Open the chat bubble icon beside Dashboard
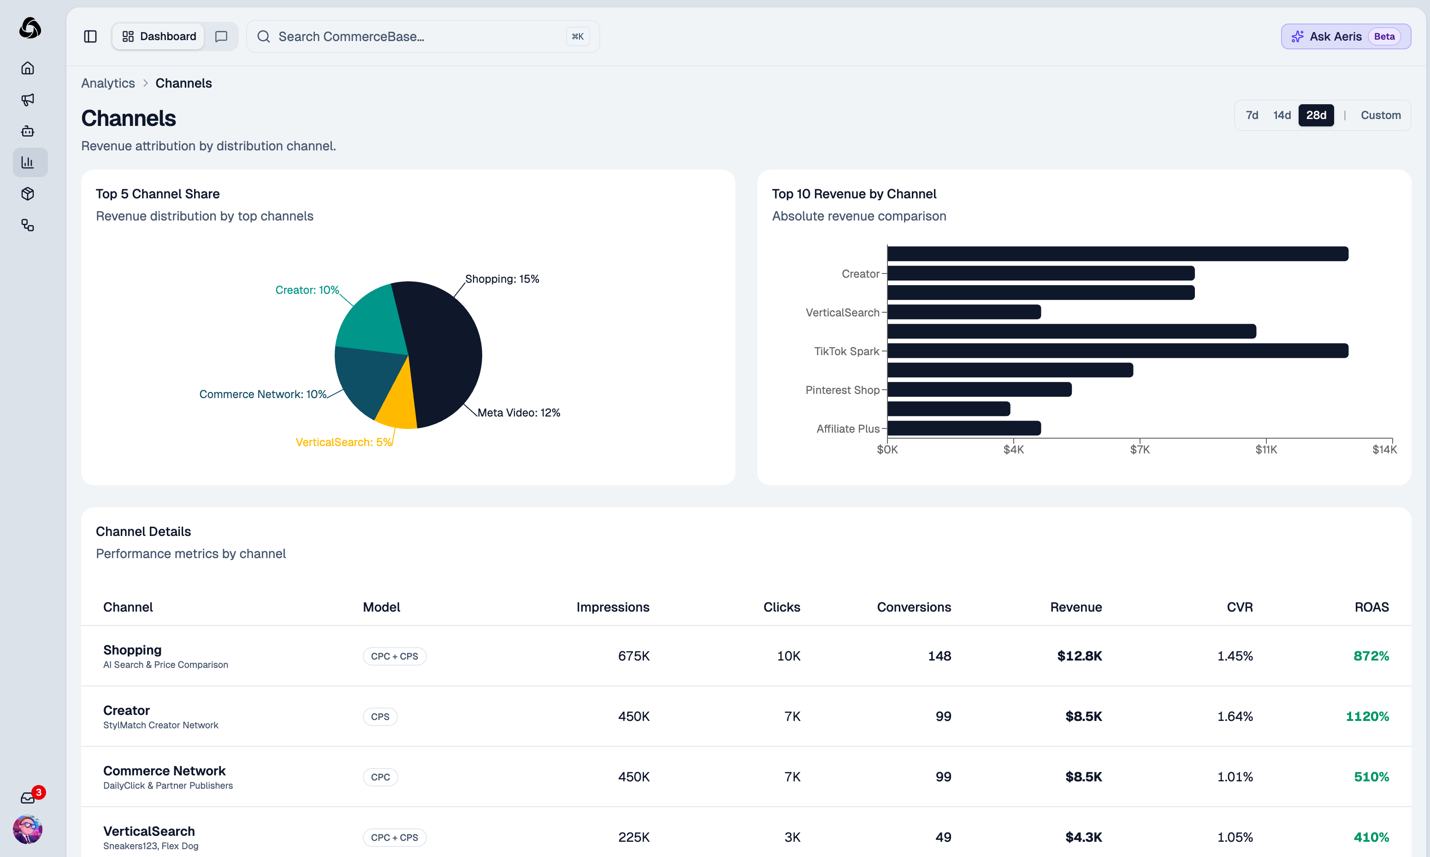 point(221,36)
